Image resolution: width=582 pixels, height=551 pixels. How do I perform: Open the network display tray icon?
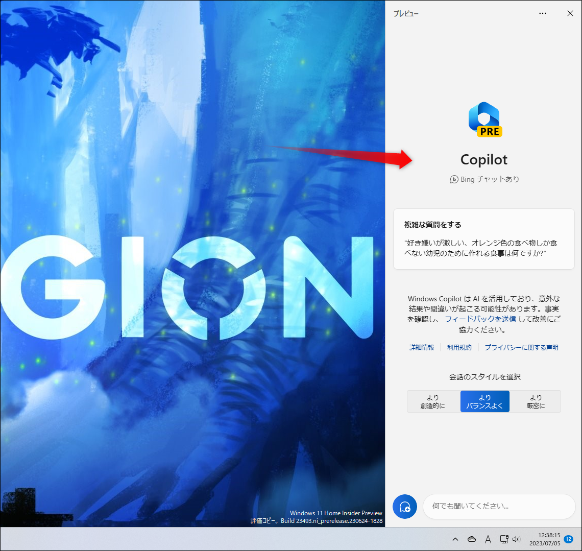click(x=504, y=539)
